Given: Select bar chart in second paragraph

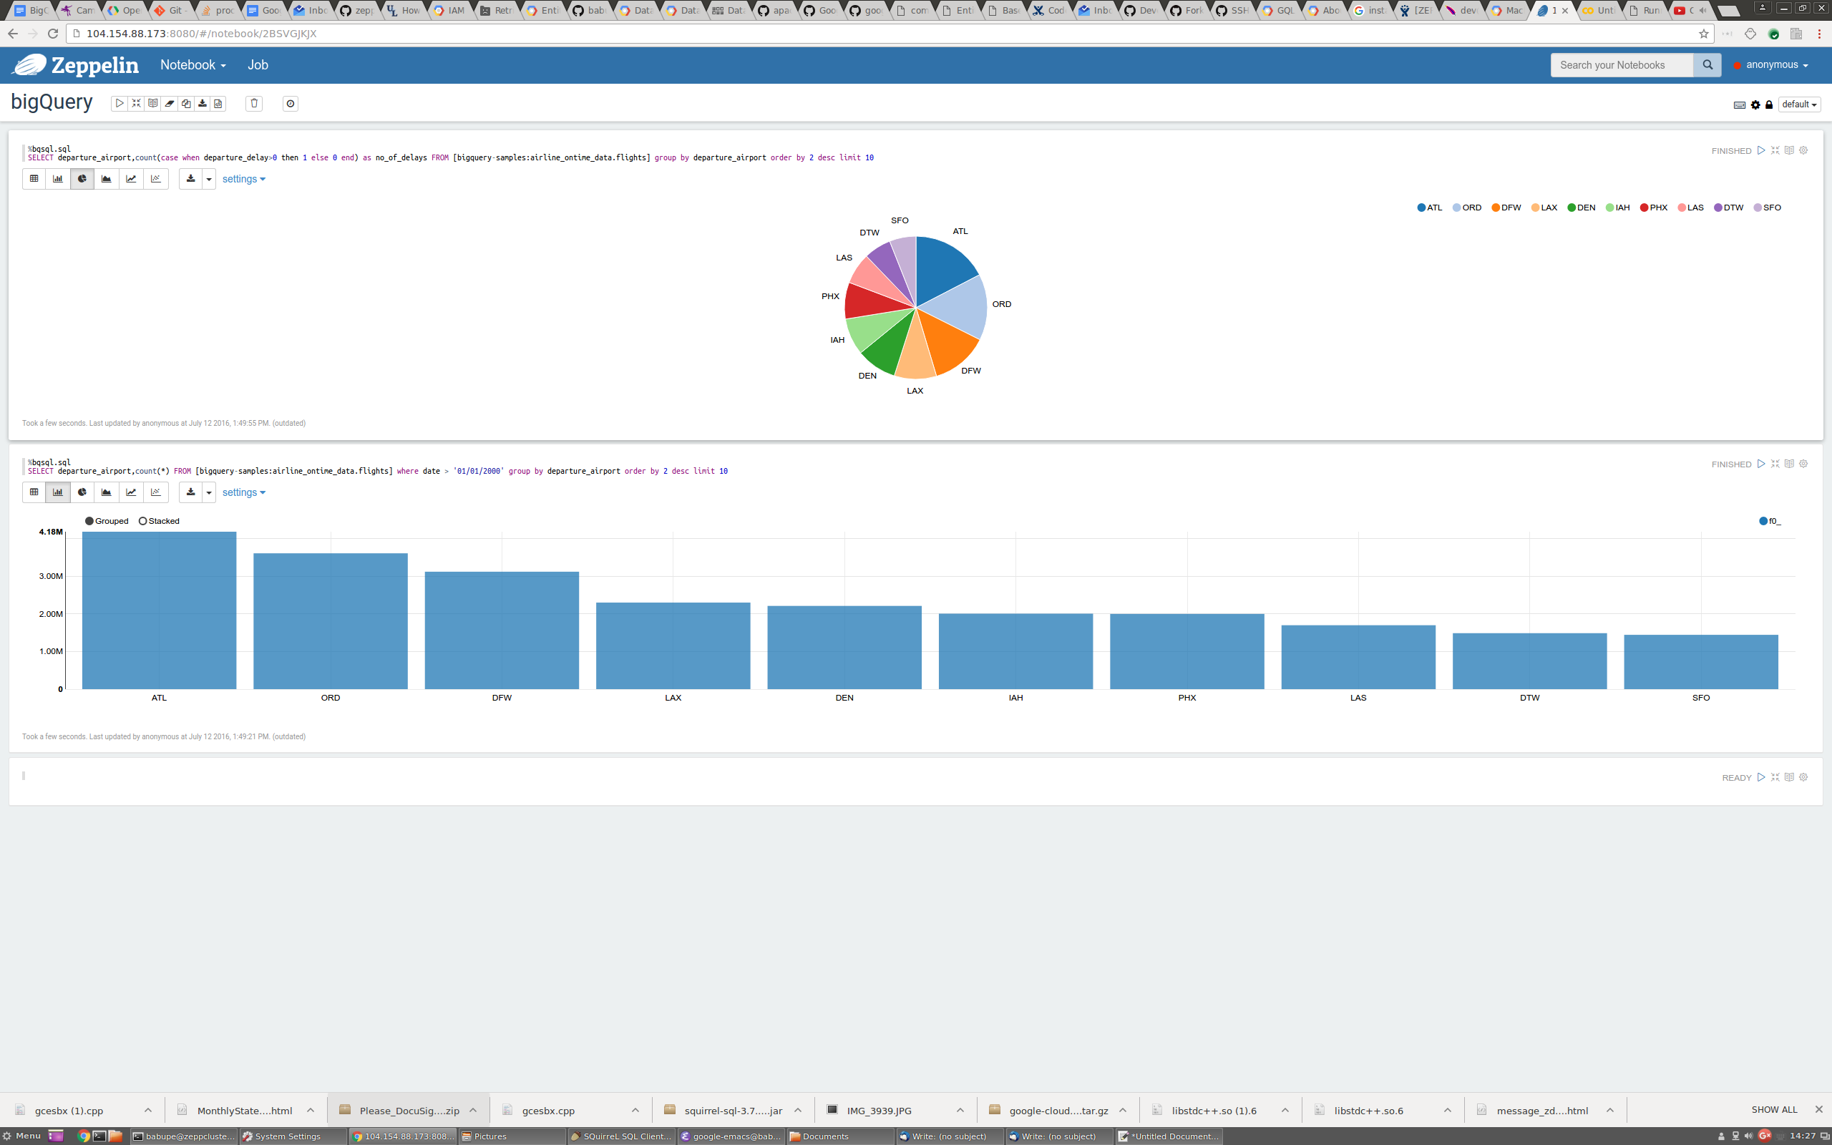Looking at the screenshot, I should point(58,492).
